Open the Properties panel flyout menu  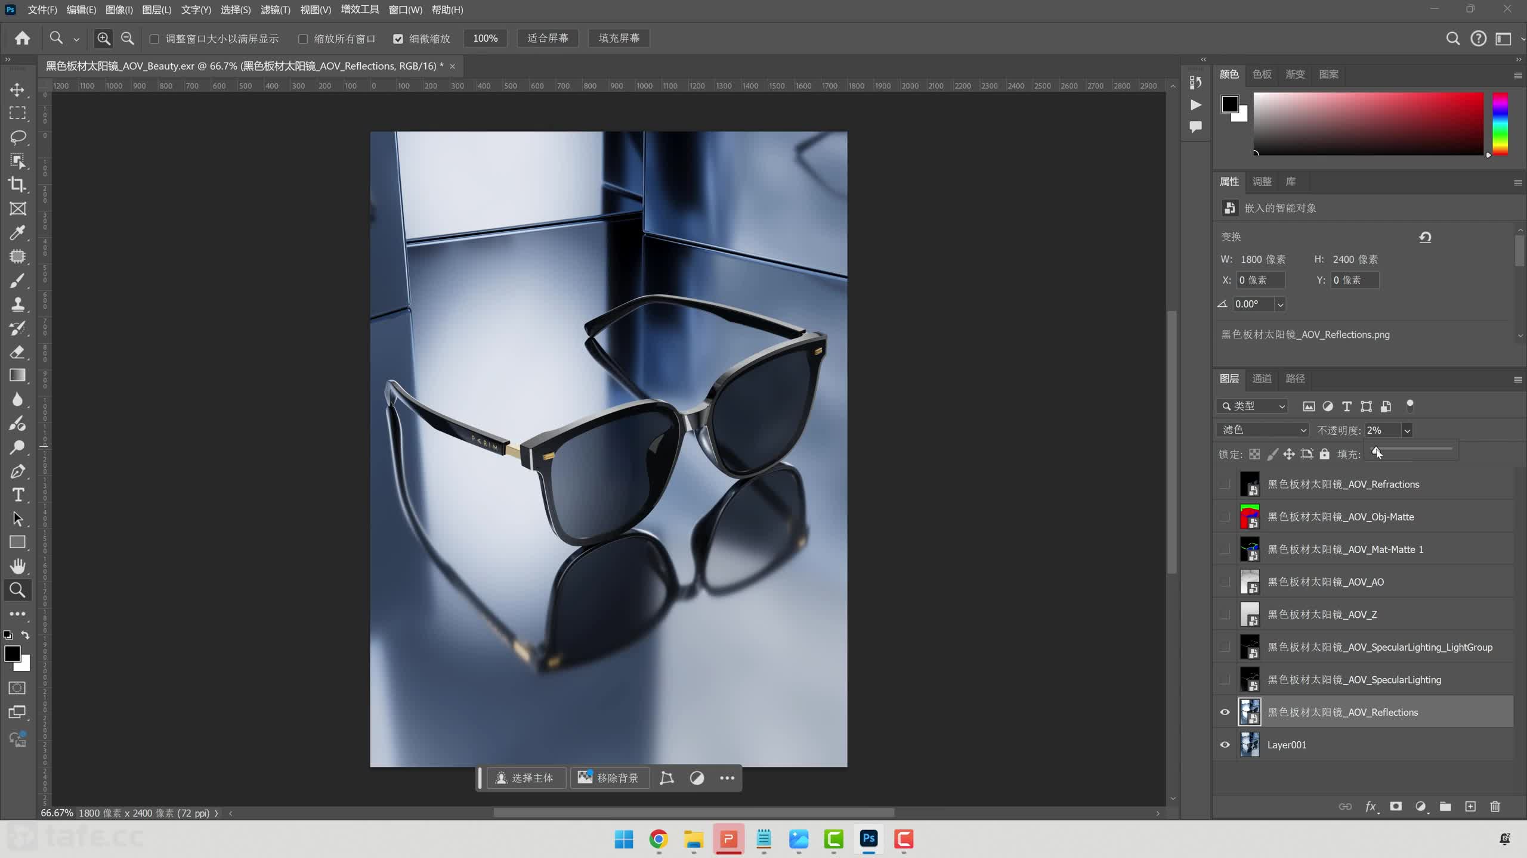coord(1518,182)
